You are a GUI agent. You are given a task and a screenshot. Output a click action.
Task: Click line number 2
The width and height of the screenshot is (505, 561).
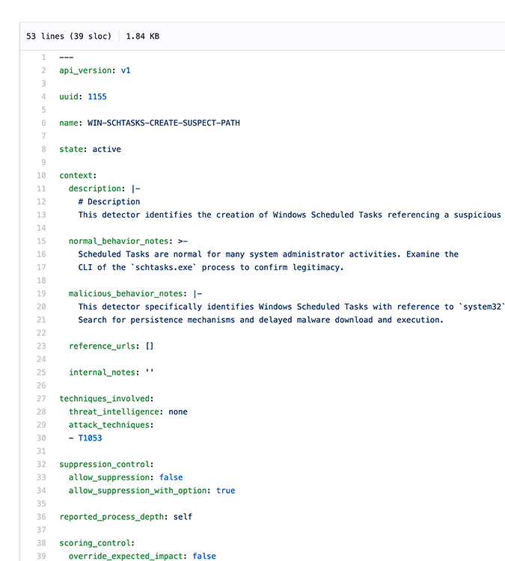point(43,70)
